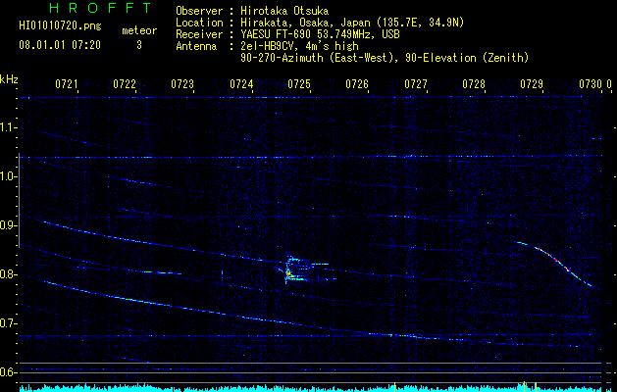Click the 0730 time axis label
This screenshot has width=617, height=392.
pyautogui.click(x=591, y=83)
